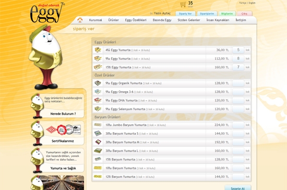Open the Kurumsal menu
The height and width of the screenshot is (190, 287).
(x=95, y=20)
